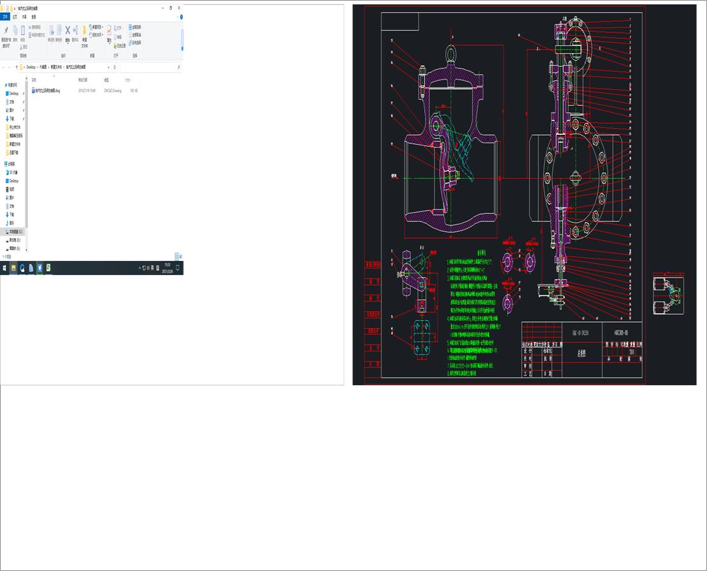This screenshot has width=707, height=571.
Task: Click the Select all button
Action: click(131, 27)
